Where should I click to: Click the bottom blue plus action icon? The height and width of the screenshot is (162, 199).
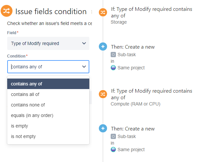click(103, 128)
